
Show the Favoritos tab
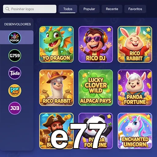pyautogui.click(x=135, y=9)
